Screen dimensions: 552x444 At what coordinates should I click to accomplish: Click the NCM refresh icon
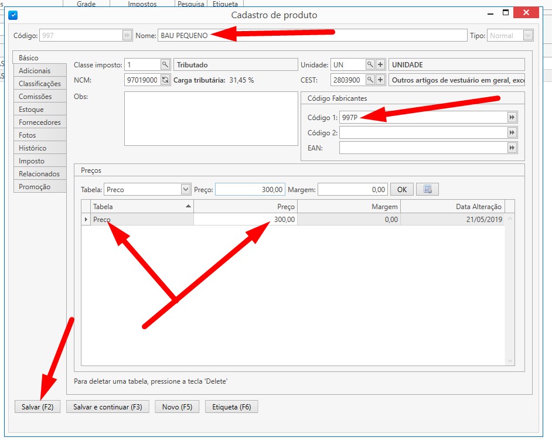165,80
